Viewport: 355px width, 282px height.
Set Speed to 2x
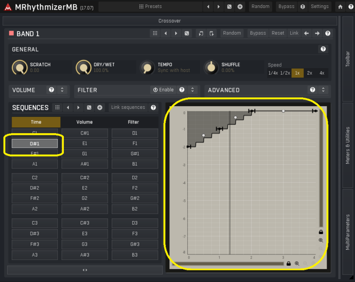point(309,73)
